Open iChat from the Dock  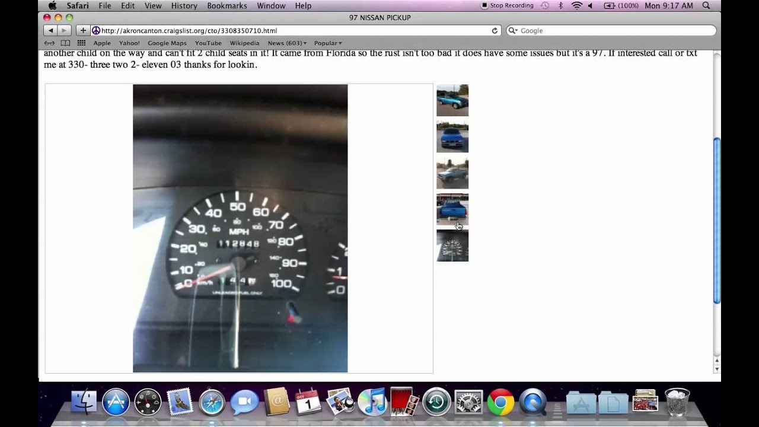pos(244,403)
